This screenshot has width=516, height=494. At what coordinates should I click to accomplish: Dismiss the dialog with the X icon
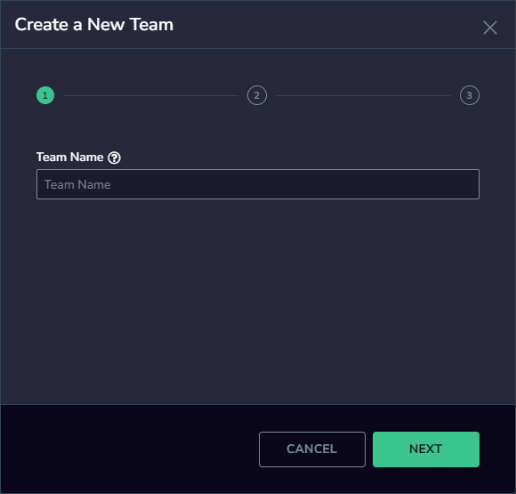(489, 28)
